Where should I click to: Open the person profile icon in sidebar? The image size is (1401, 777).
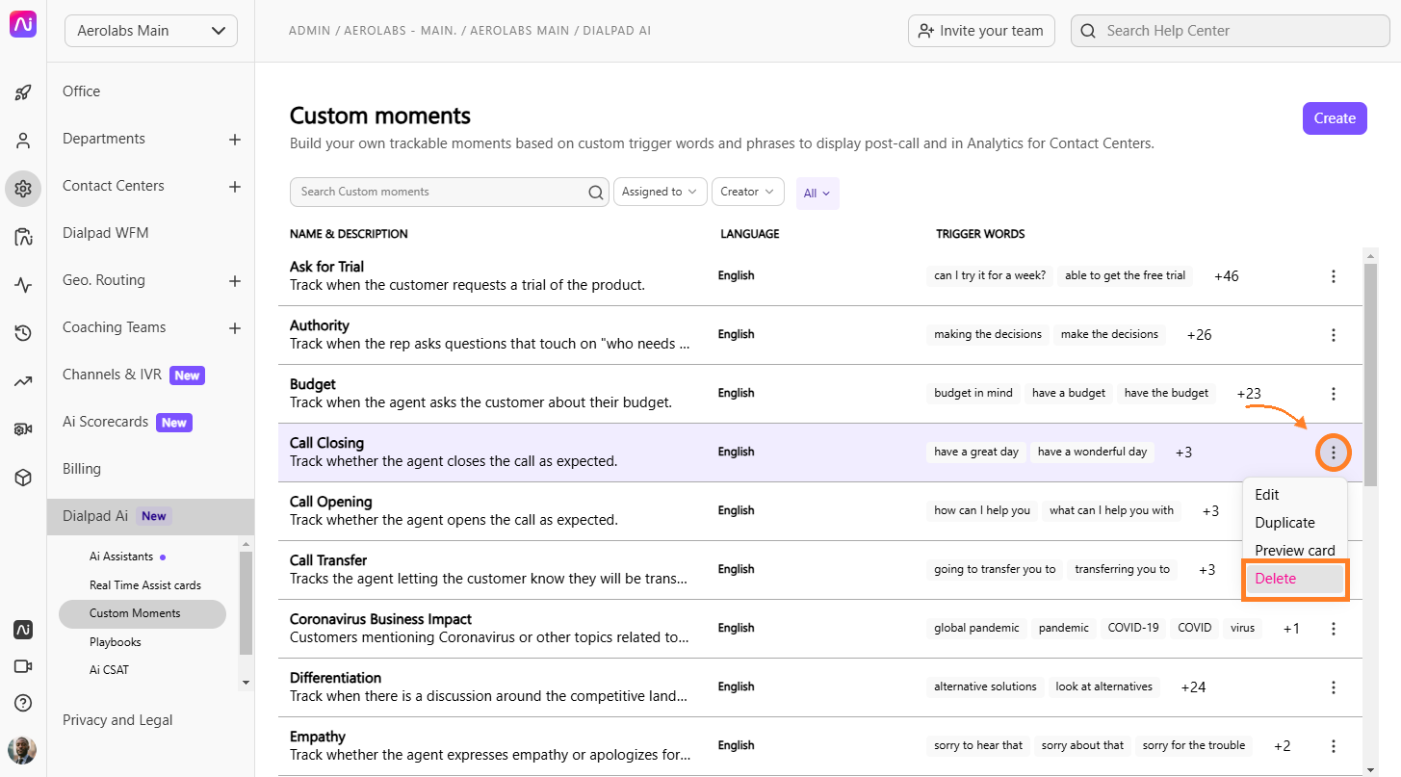[x=23, y=141]
